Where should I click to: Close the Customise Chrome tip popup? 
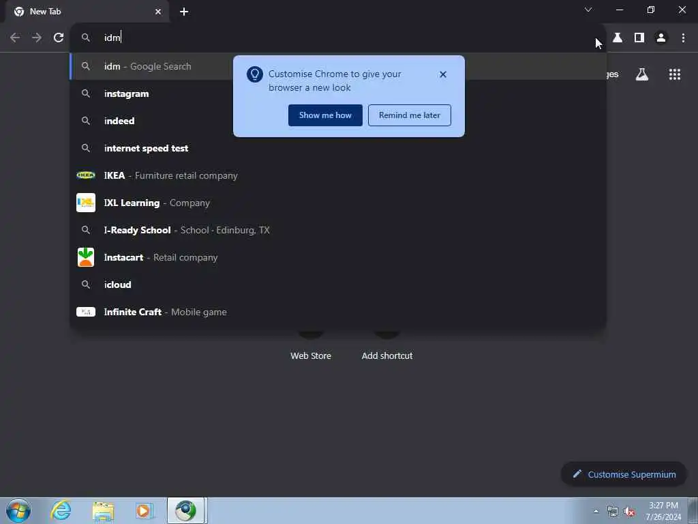point(443,74)
